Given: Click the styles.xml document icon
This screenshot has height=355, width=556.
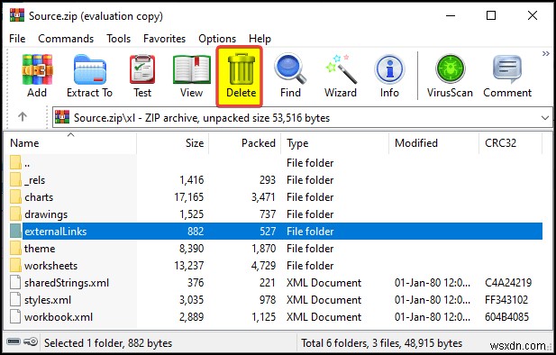Looking at the screenshot, I should tap(15, 300).
